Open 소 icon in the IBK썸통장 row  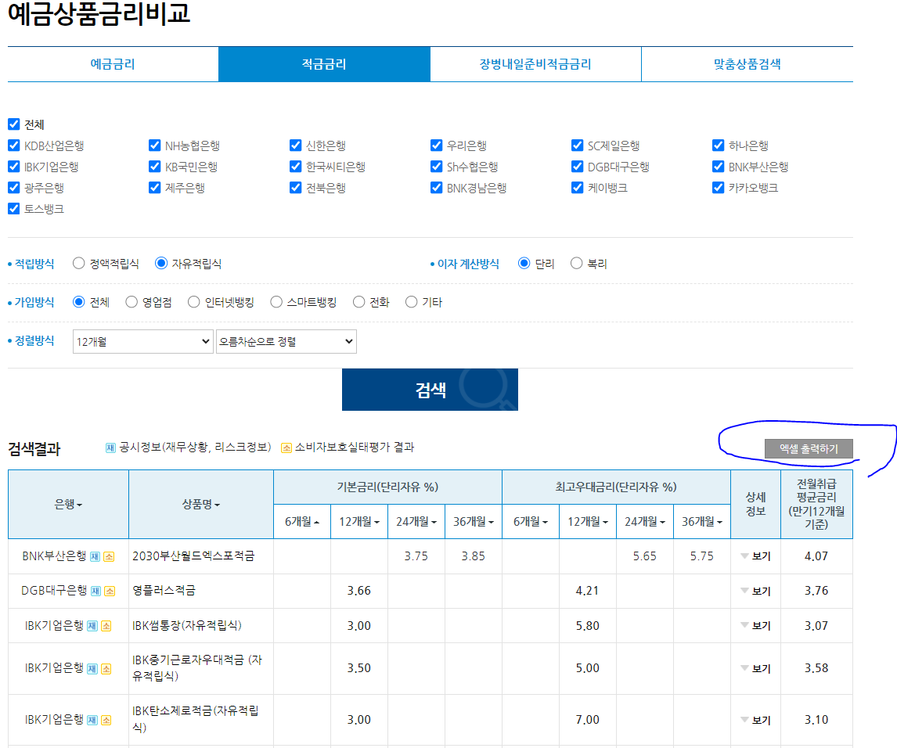106,626
